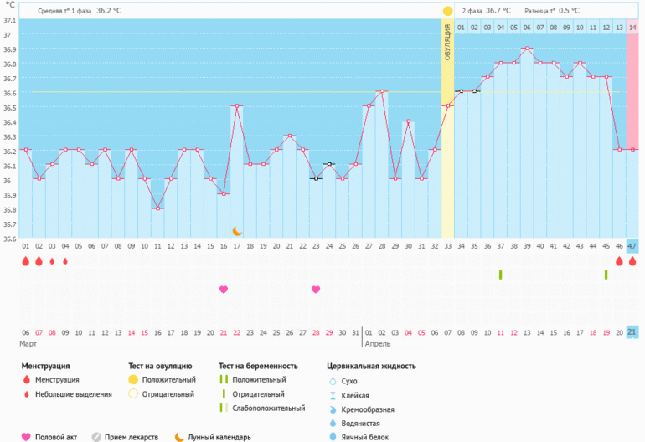Click the Яичный белок droplet legend icon
645x442 pixels.
(334, 437)
